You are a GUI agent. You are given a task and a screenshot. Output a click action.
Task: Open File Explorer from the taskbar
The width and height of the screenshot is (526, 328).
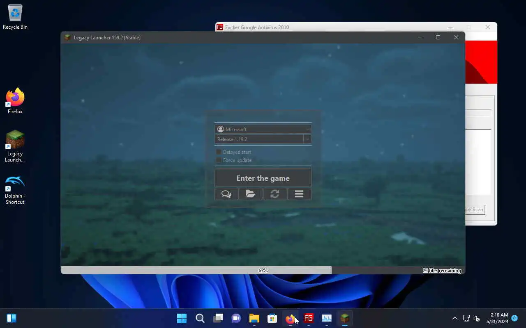pos(254,318)
